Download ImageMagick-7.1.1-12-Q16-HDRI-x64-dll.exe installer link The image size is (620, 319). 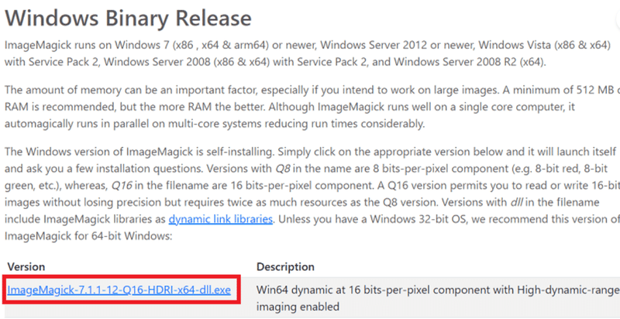(x=119, y=290)
